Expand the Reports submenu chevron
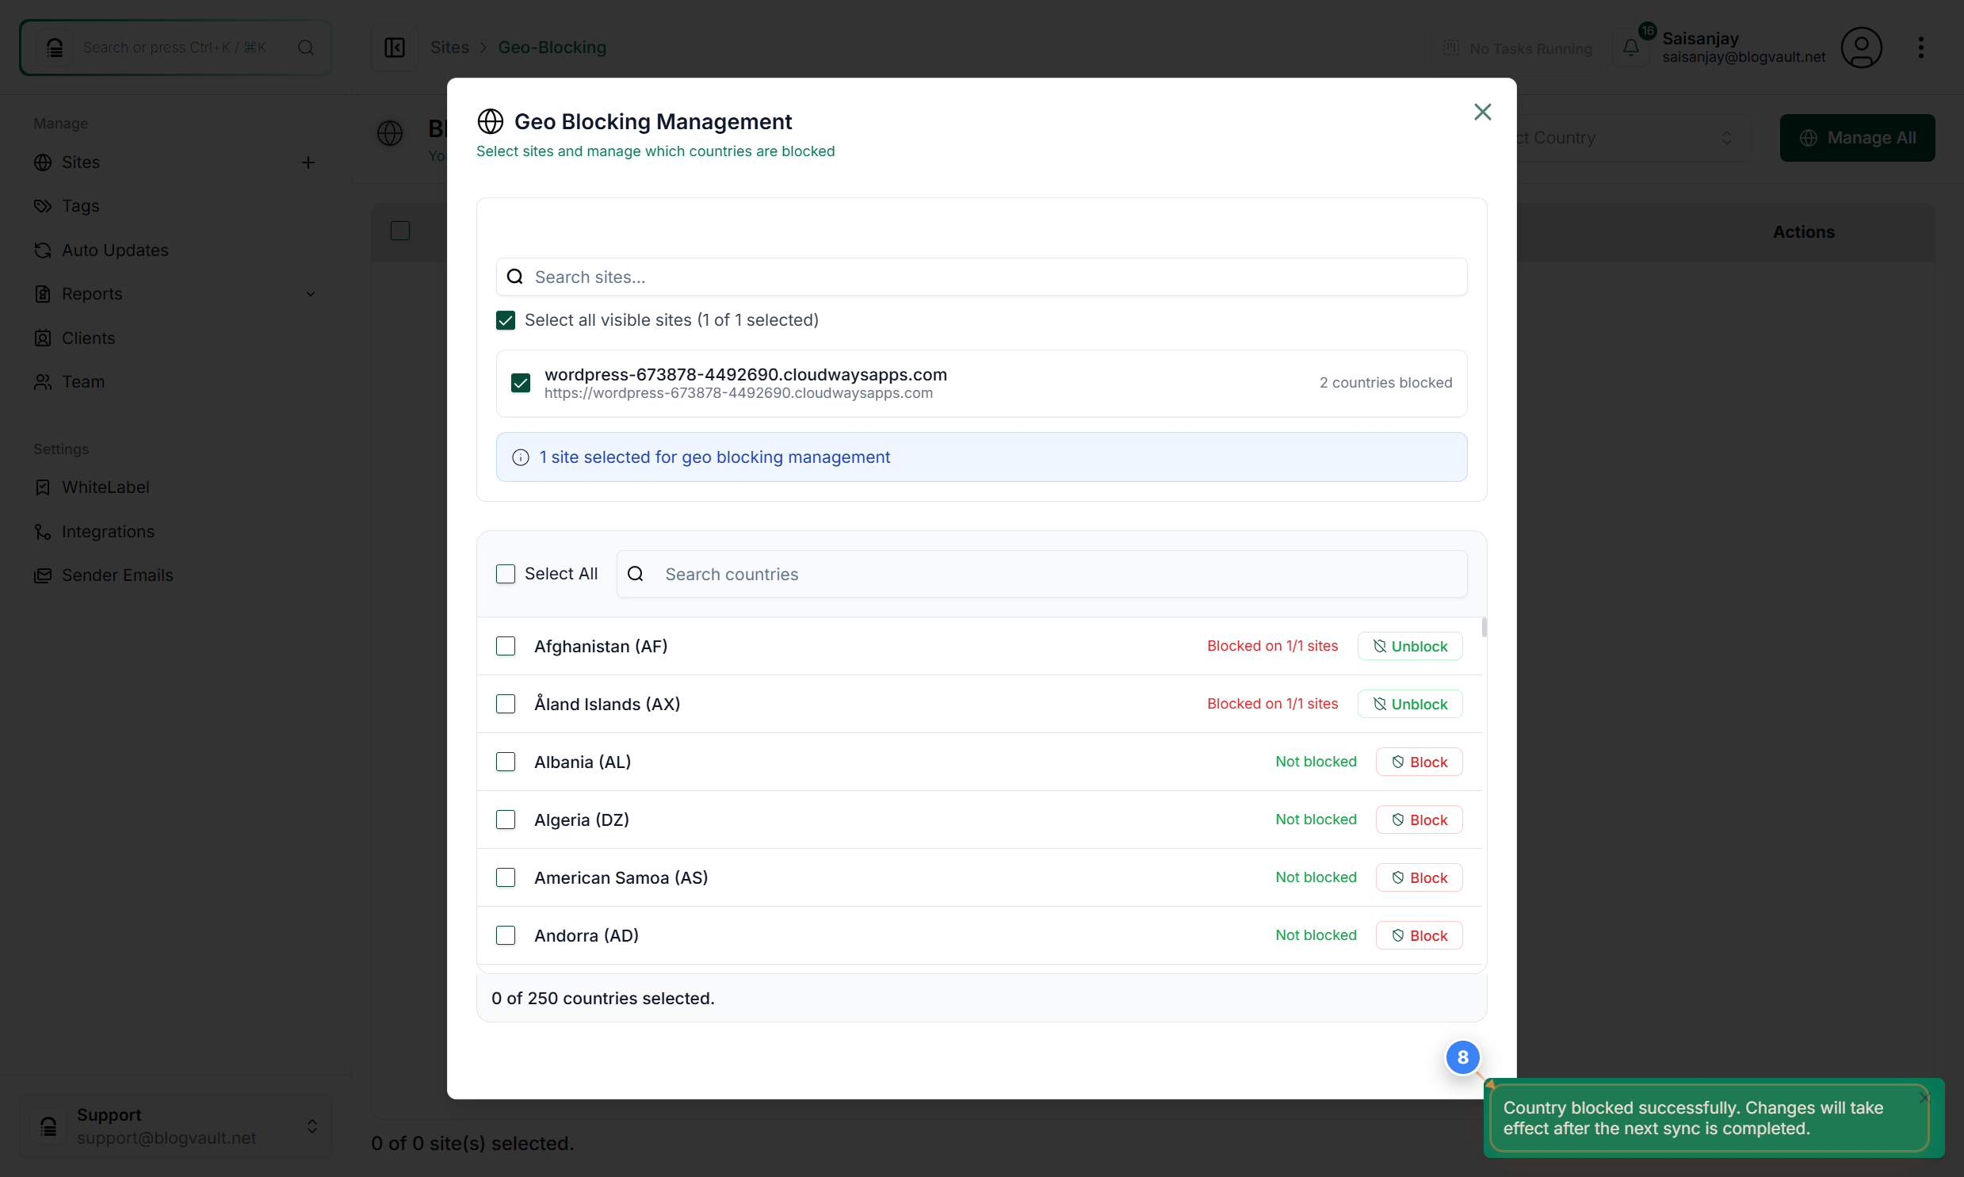This screenshot has width=1964, height=1177. coord(310,294)
